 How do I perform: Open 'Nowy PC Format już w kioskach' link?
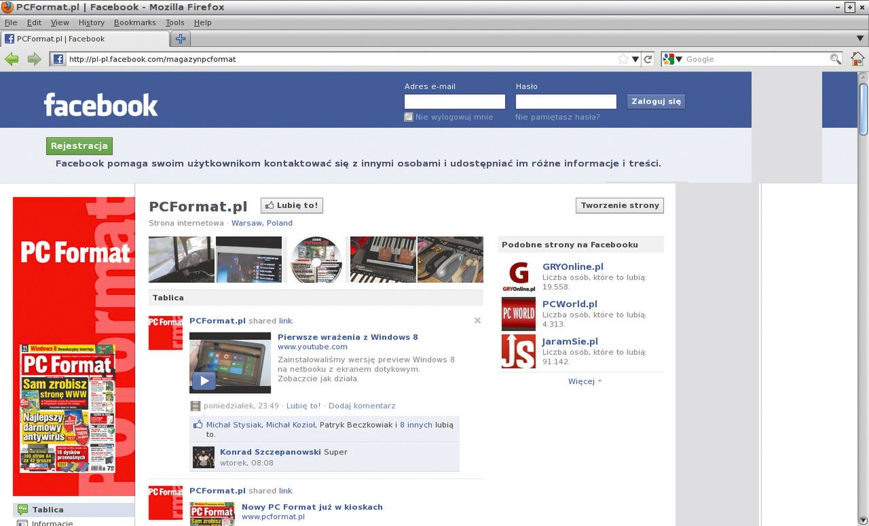[x=312, y=507]
